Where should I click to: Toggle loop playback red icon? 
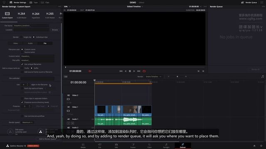coord(144,71)
